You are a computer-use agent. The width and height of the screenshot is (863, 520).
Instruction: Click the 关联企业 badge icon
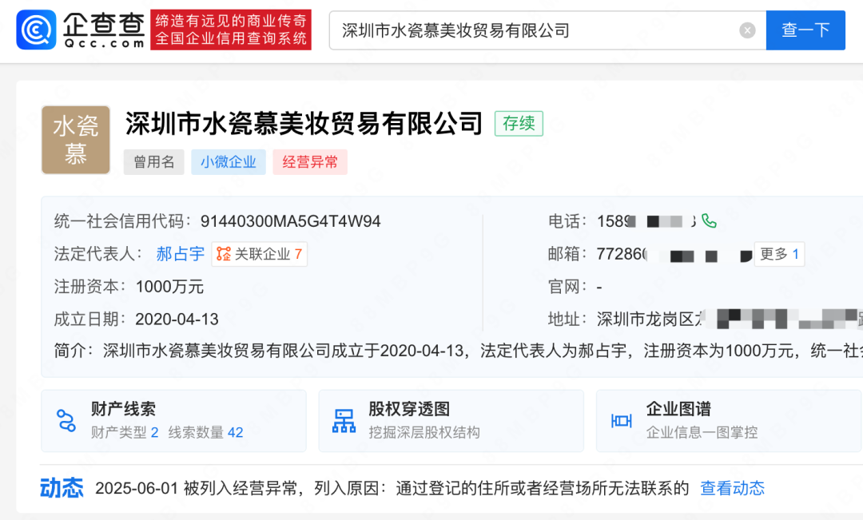click(225, 254)
